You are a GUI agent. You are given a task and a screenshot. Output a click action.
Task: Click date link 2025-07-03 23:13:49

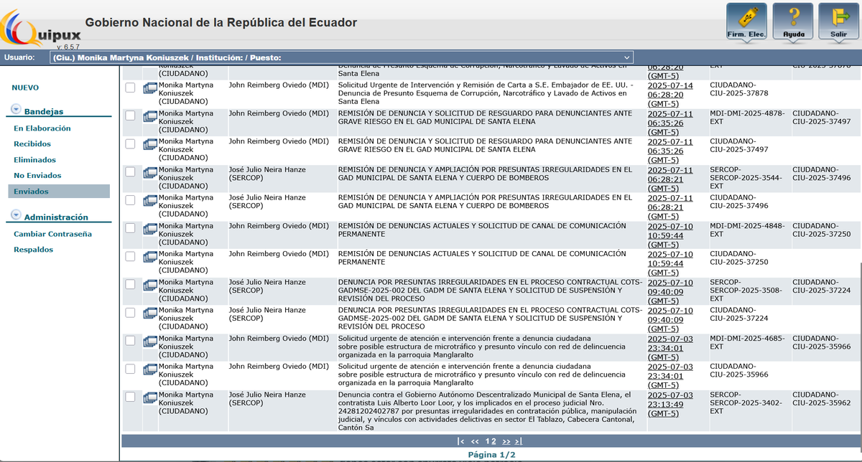tap(670, 404)
